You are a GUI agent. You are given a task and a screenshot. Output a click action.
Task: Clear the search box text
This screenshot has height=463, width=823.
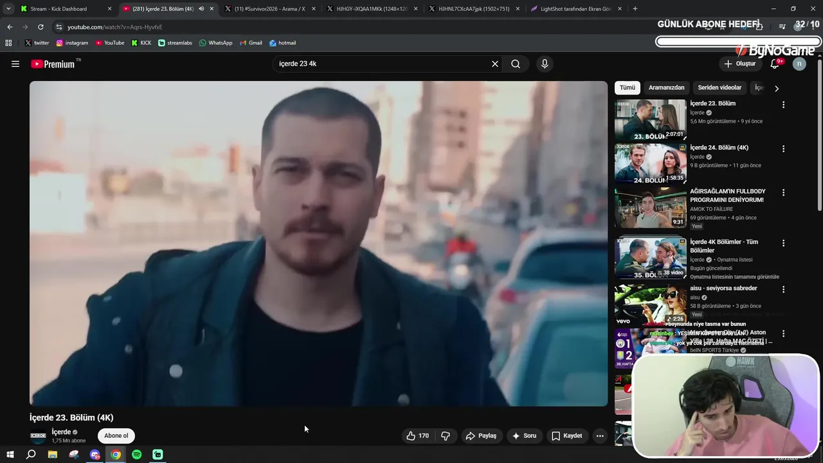(495, 64)
